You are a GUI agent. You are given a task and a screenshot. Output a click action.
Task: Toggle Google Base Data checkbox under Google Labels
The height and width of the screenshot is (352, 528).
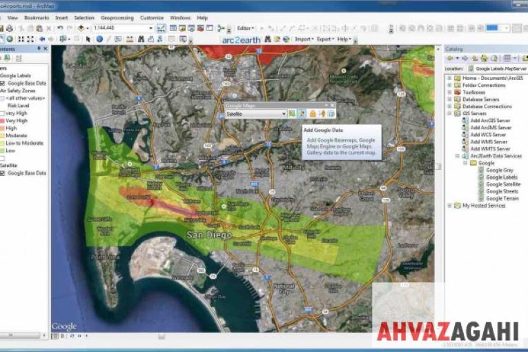(x=2, y=84)
